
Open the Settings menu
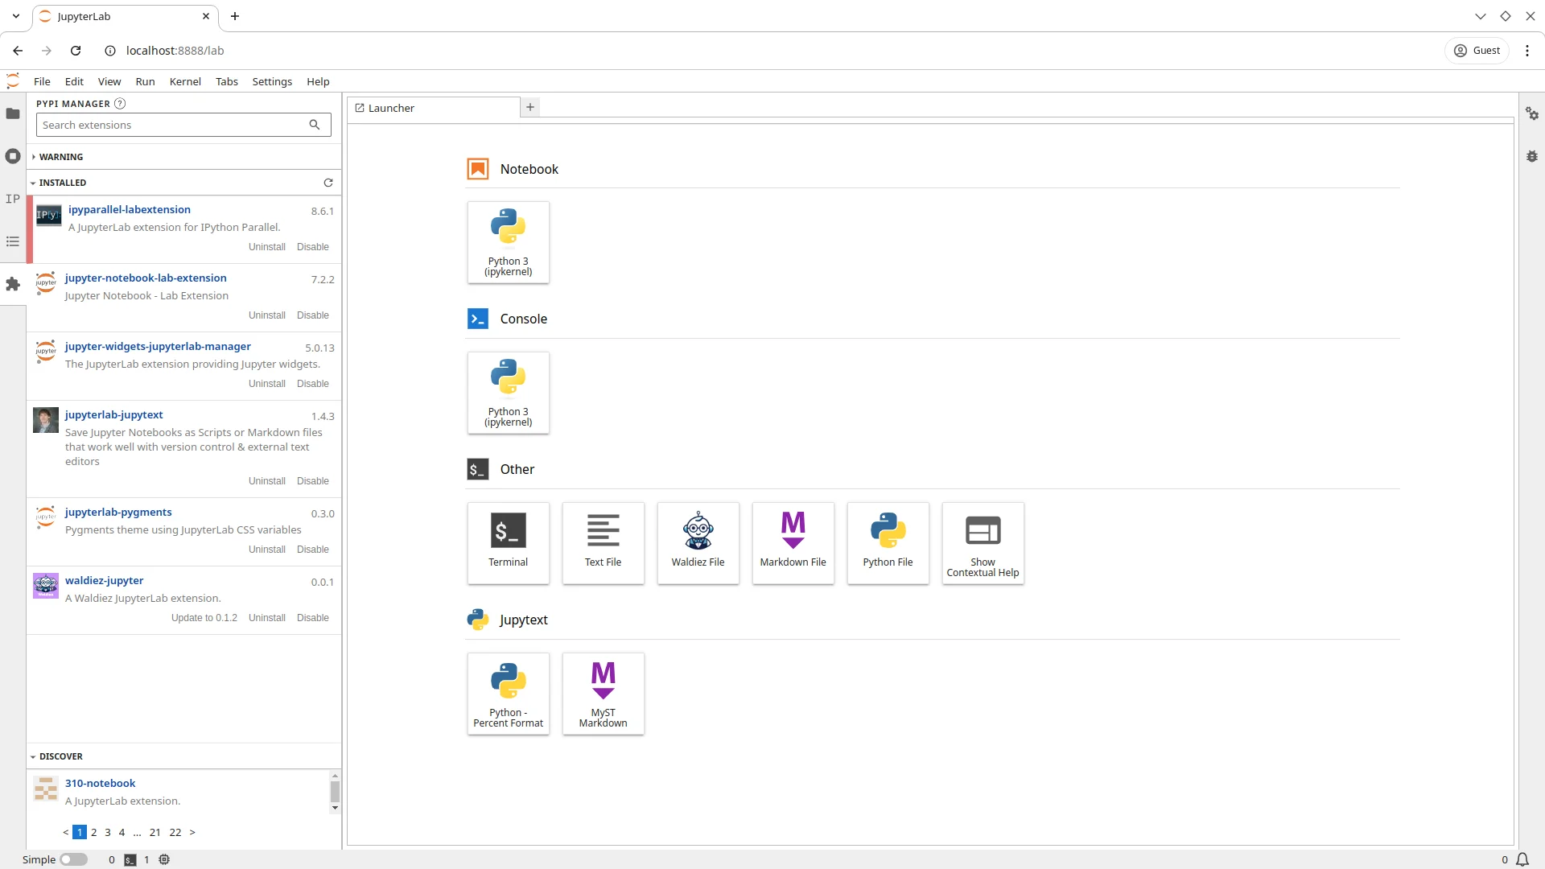272,81
